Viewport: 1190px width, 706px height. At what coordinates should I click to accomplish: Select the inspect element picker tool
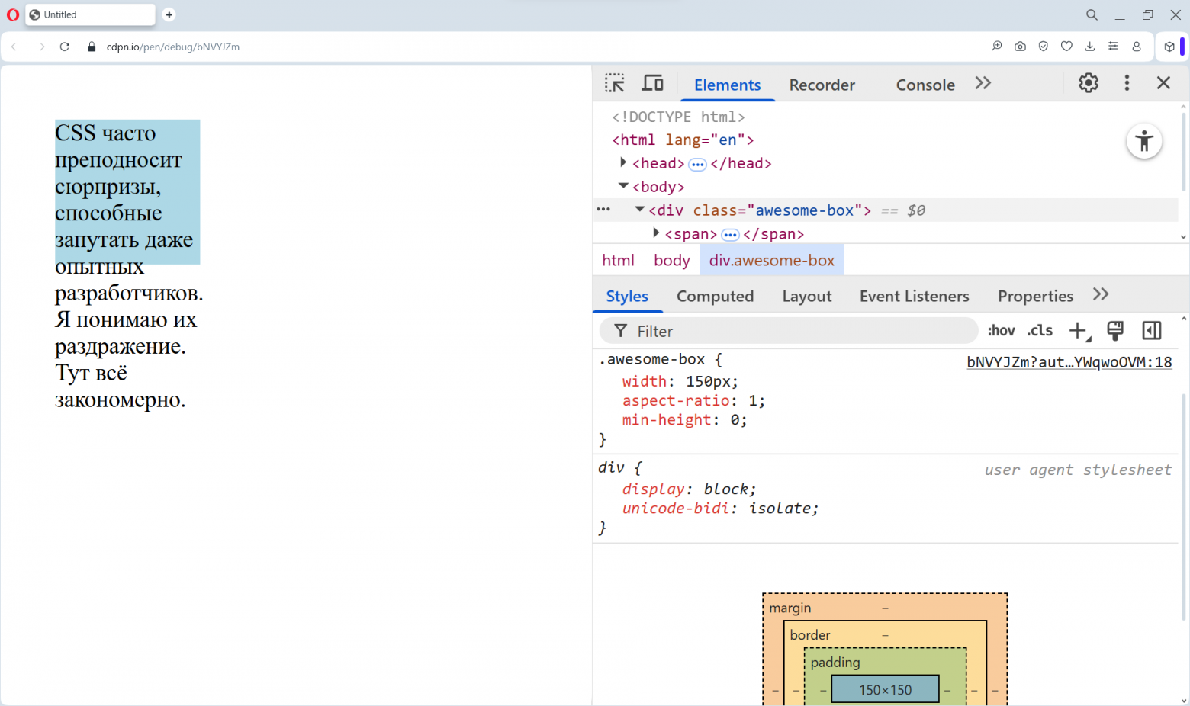(x=615, y=82)
